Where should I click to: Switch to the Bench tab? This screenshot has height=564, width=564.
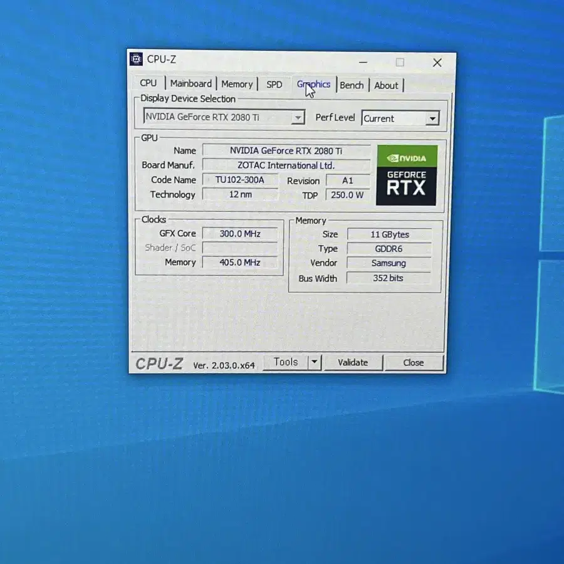pos(352,85)
